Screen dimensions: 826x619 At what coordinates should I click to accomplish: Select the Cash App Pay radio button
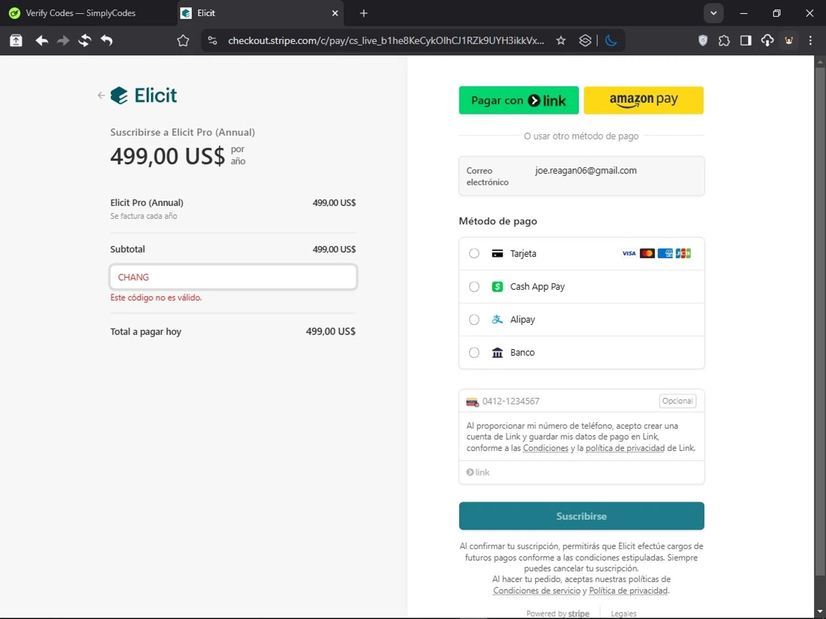(x=474, y=287)
